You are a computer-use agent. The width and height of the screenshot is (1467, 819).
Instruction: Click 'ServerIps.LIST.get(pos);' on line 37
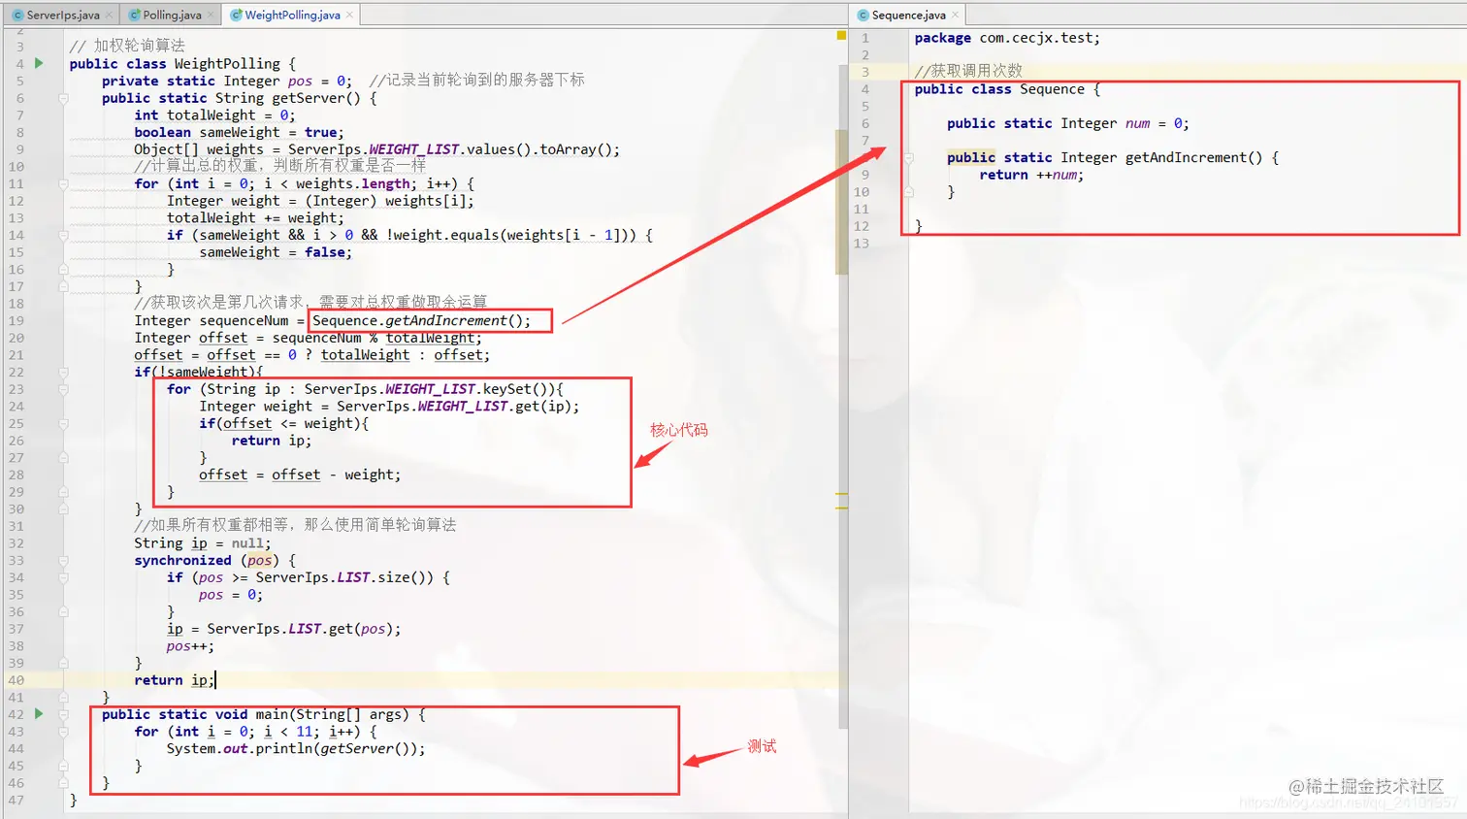tap(304, 629)
